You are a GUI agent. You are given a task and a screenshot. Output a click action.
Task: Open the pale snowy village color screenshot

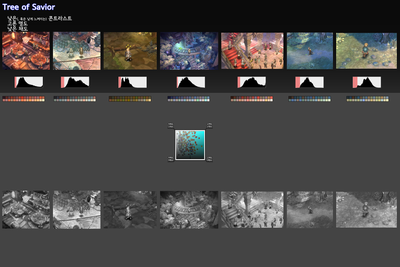tap(77, 51)
